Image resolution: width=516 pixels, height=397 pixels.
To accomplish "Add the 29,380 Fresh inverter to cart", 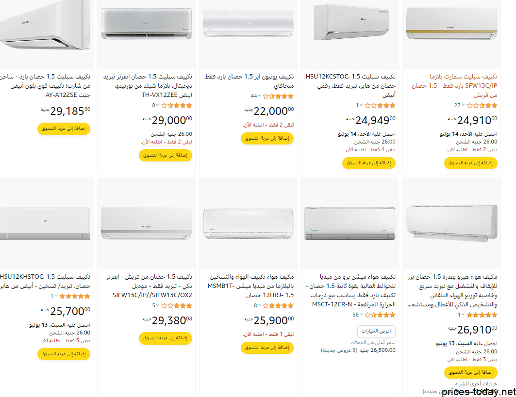I will point(165,338).
